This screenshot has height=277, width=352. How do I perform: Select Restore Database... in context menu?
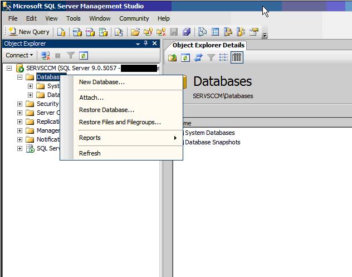106,110
